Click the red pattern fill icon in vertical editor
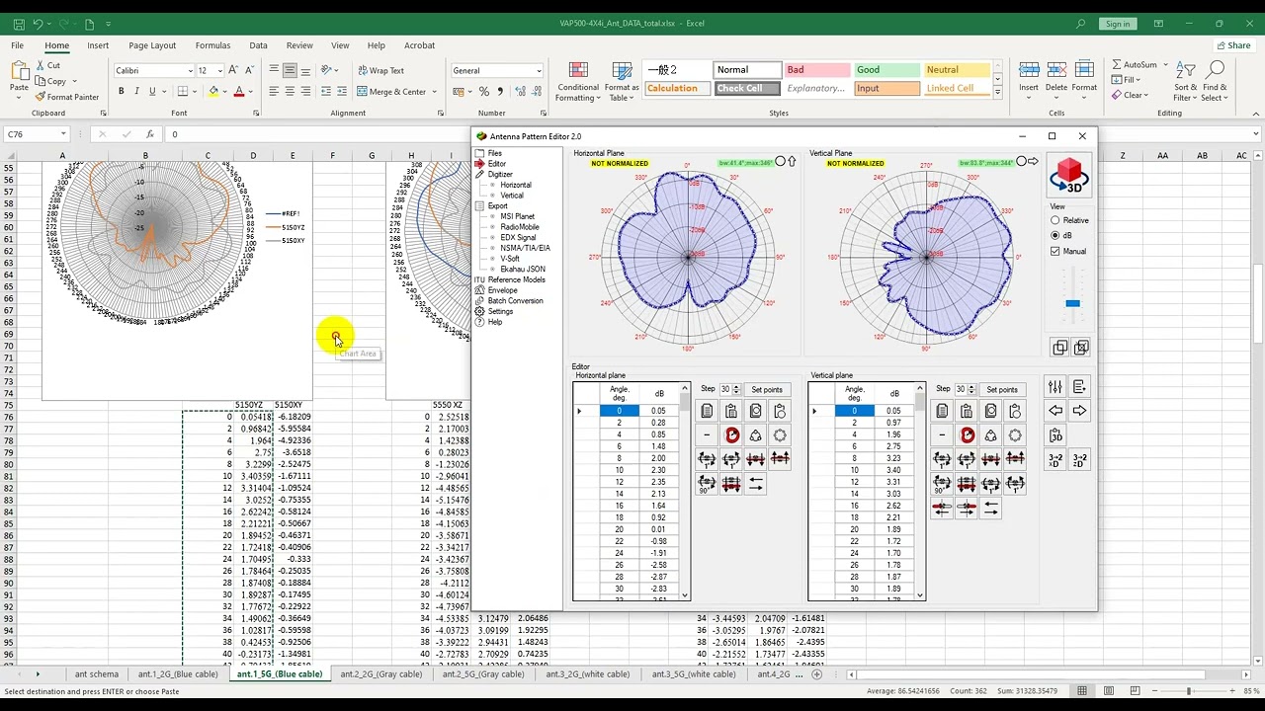Screen dimensions: 1265x711 click(967, 434)
